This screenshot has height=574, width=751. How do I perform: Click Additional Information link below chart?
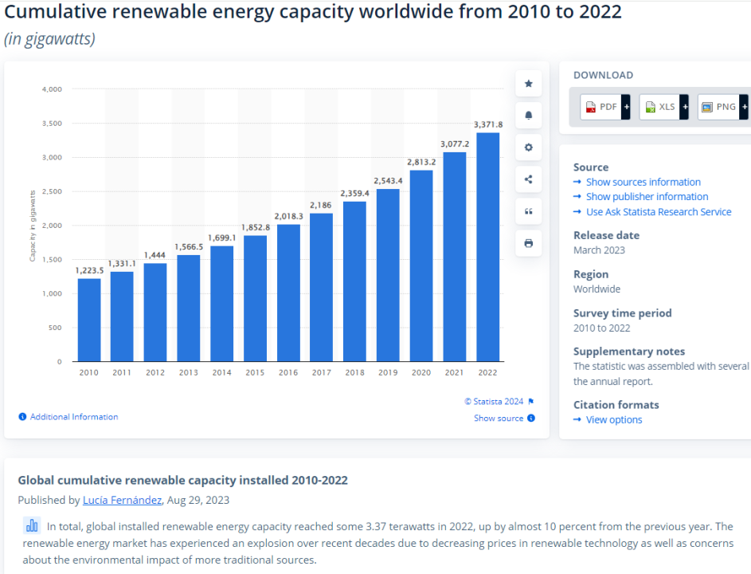pyautogui.click(x=73, y=417)
